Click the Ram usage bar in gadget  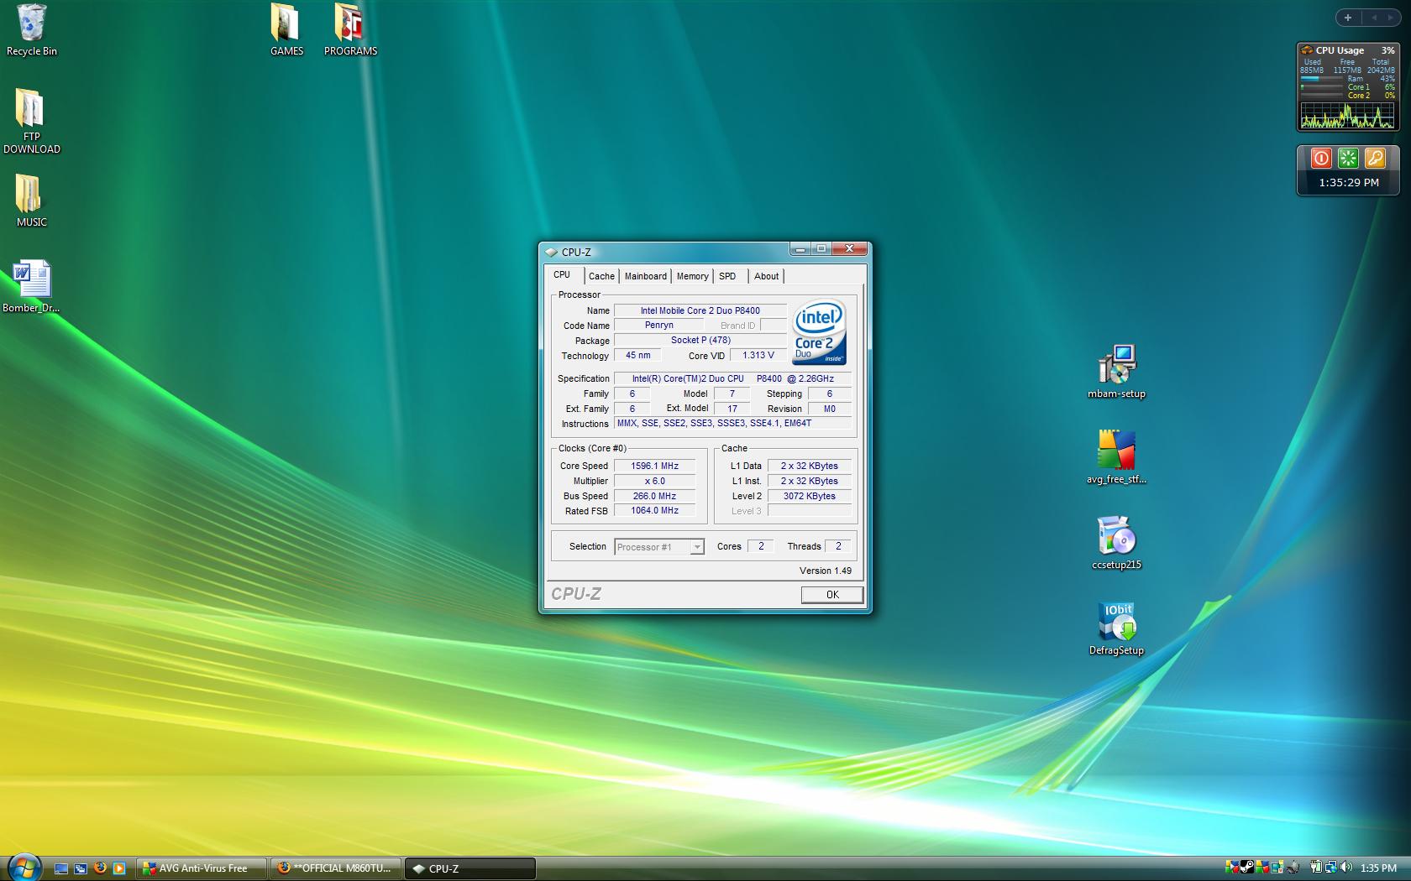(x=1323, y=79)
